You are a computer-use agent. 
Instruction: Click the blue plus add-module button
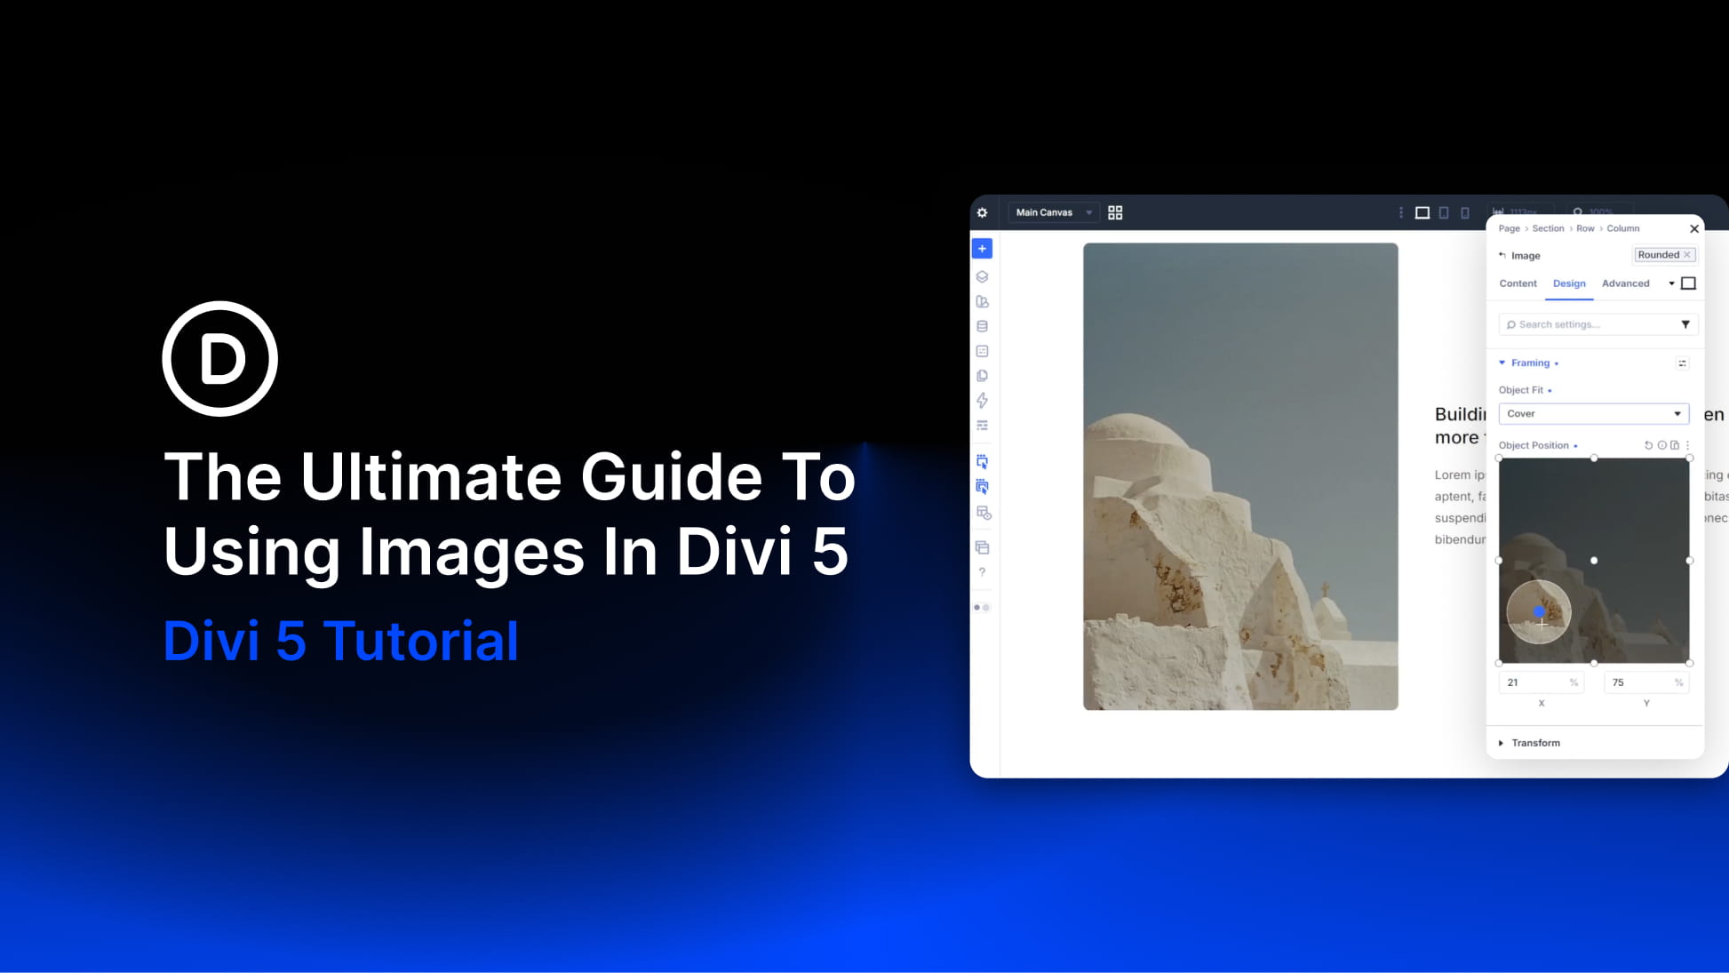(x=982, y=248)
